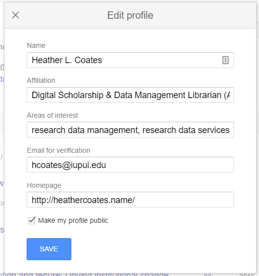
Task: Select the Areas of interest field
Action: [130, 130]
